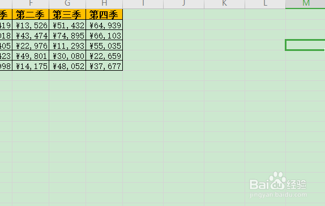Viewport: 325px width, 206px height.
Task: Select column H header
Action: [104, 4]
